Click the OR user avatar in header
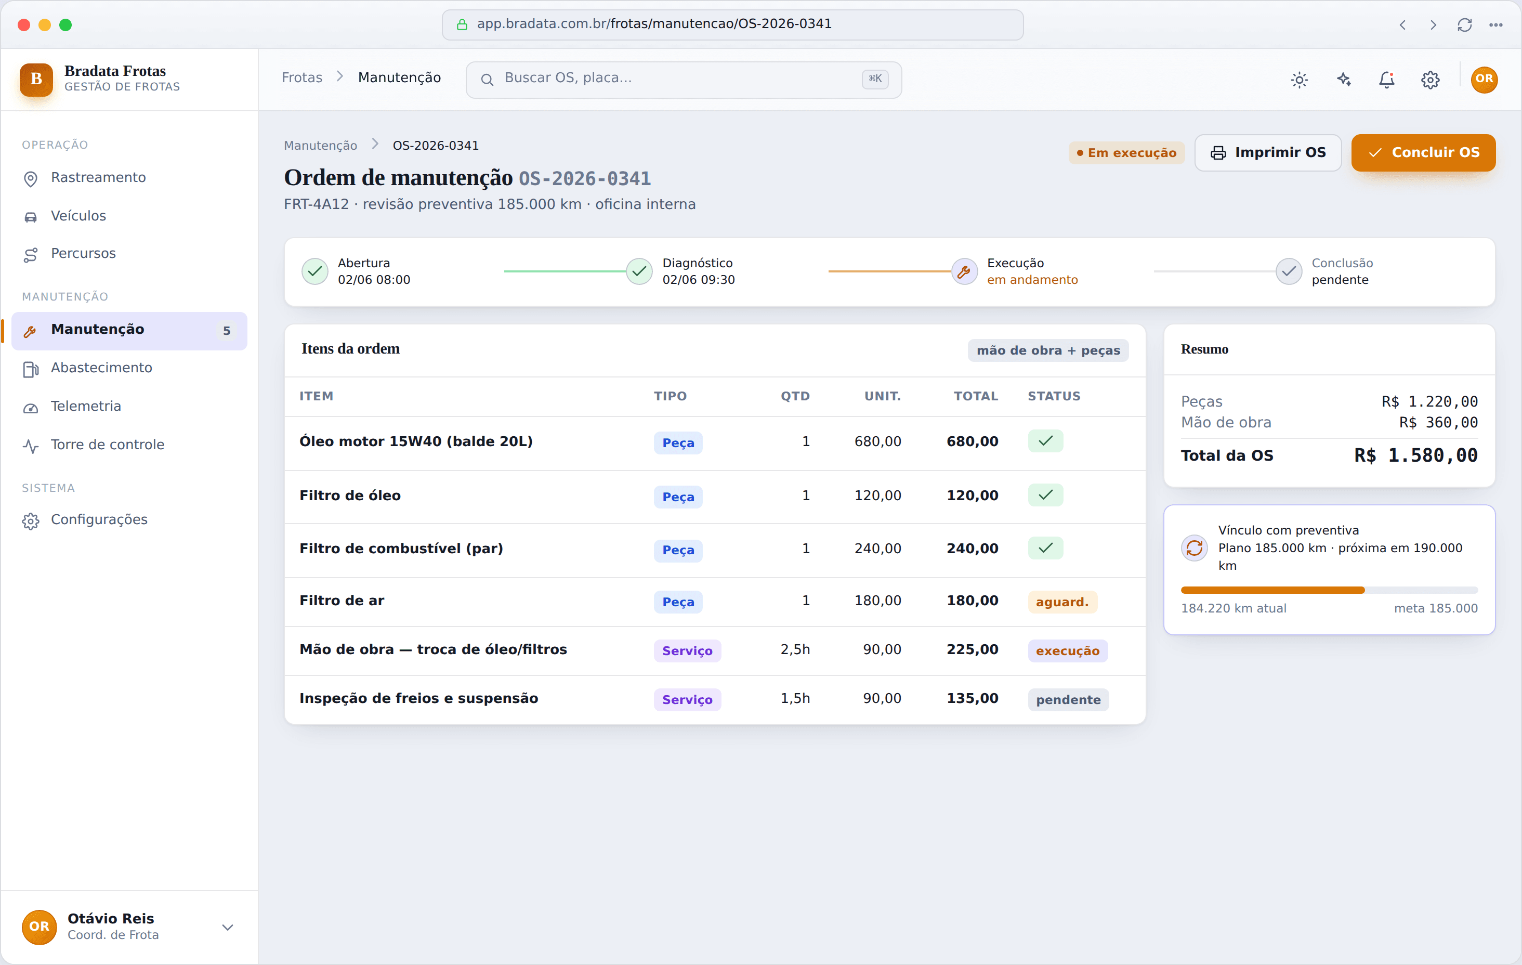This screenshot has width=1522, height=965. click(x=1484, y=80)
